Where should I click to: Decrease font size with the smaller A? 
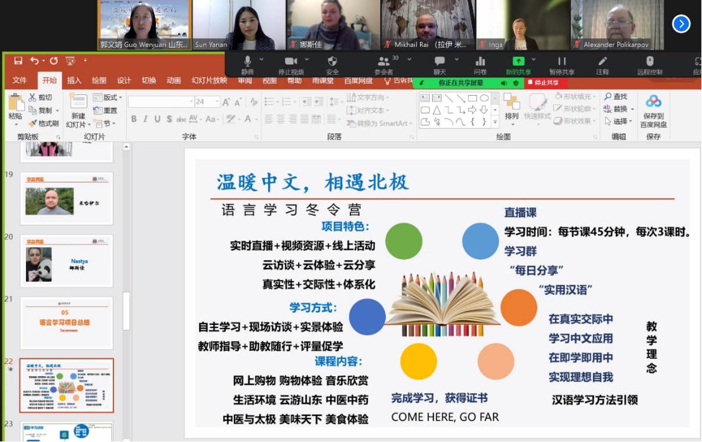(238, 101)
